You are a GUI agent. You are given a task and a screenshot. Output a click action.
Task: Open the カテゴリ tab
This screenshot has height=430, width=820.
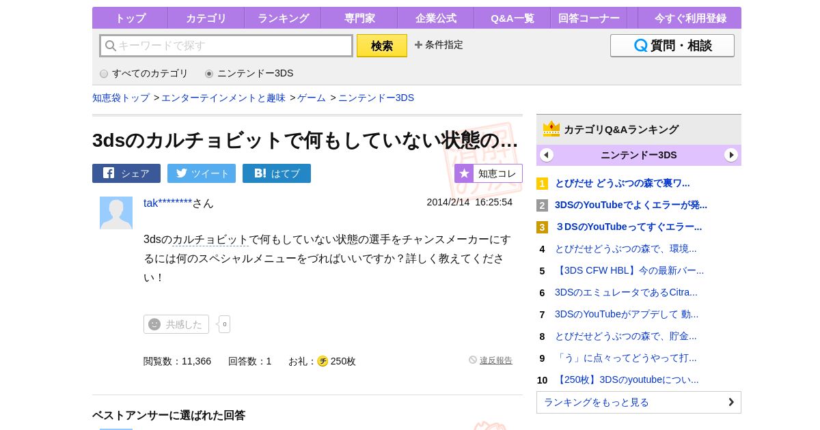[x=206, y=18]
